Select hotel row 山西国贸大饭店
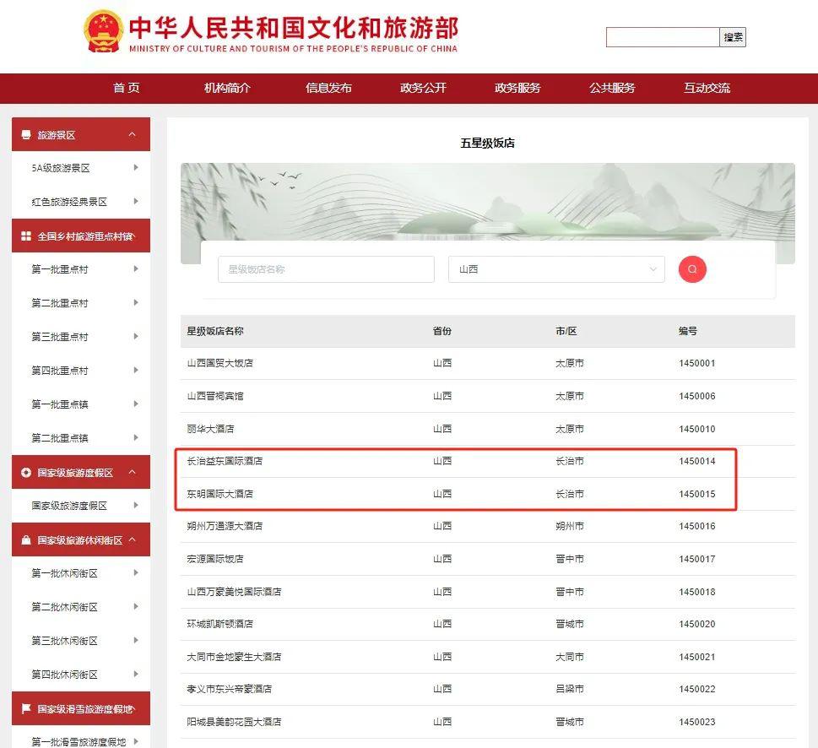The image size is (818, 748). click(488, 363)
